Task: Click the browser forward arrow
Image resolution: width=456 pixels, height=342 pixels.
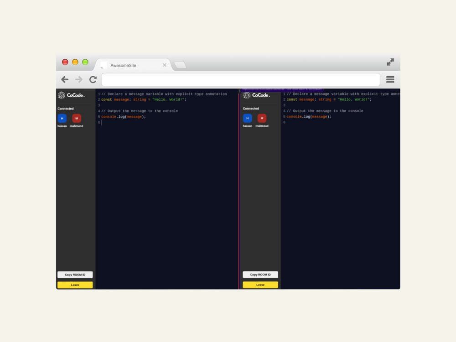Action: [x=79, y=79]
